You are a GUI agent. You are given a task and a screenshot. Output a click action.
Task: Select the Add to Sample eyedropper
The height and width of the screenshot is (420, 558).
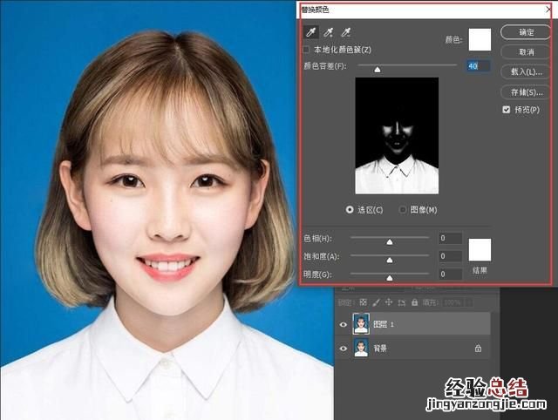[329, 32]
